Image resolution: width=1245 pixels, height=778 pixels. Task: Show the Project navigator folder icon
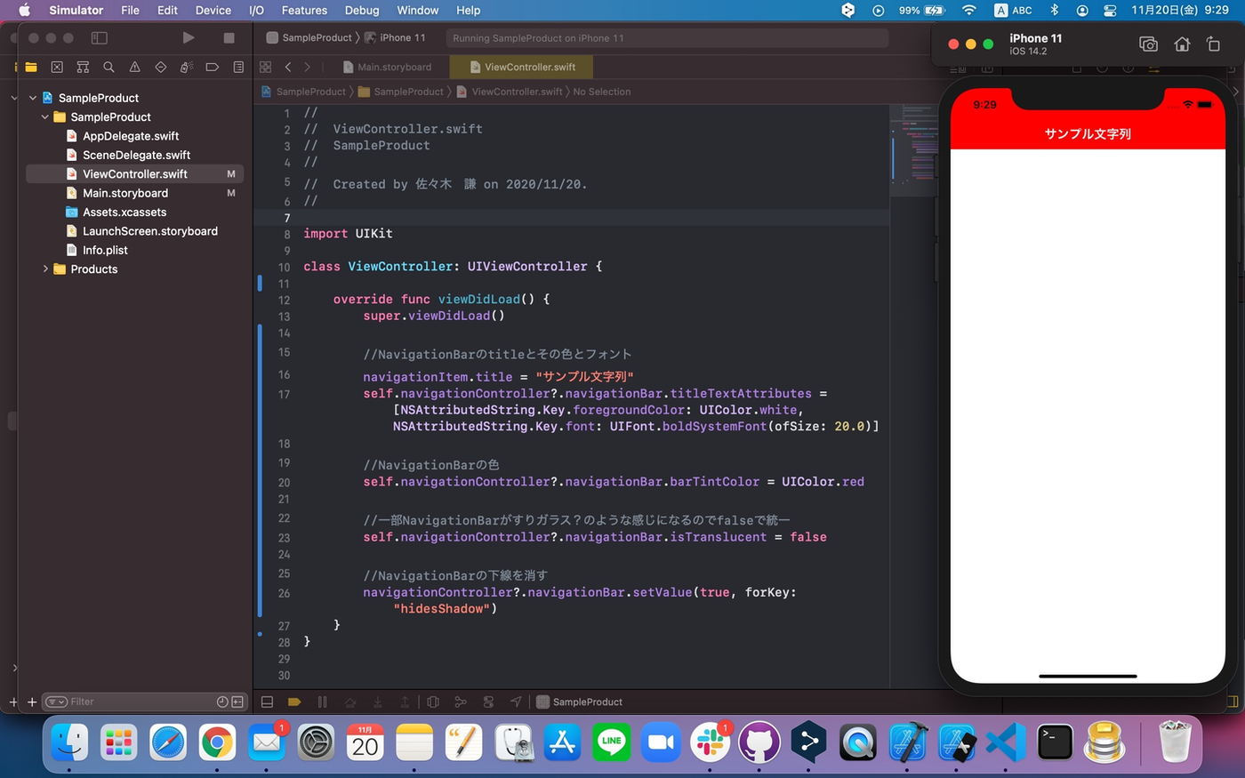tap(31, 67)
